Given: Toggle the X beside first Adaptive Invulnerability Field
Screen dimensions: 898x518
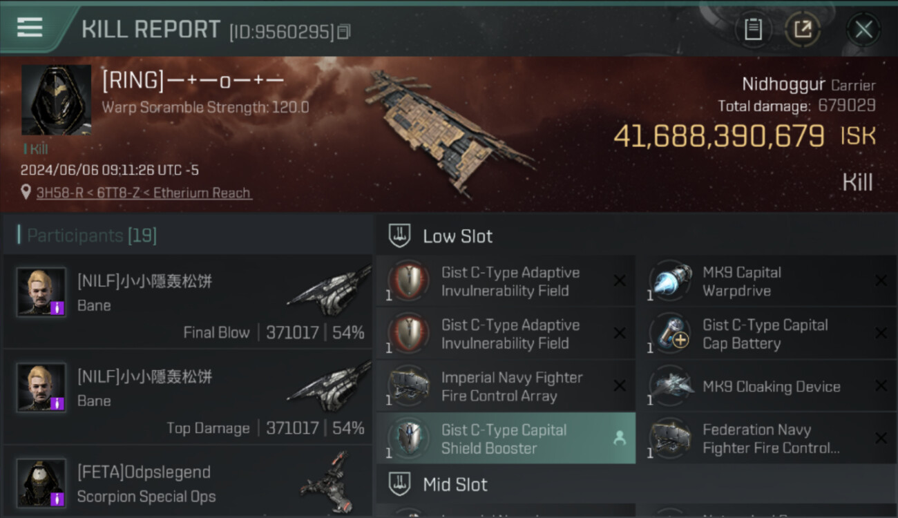Looking at the screenshot, I should pos(620,280).
